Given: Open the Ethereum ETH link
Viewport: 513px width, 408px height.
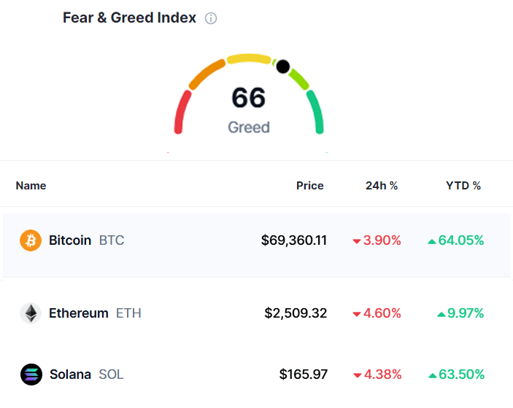Looking at the screenshot, I should click(95, 313).
